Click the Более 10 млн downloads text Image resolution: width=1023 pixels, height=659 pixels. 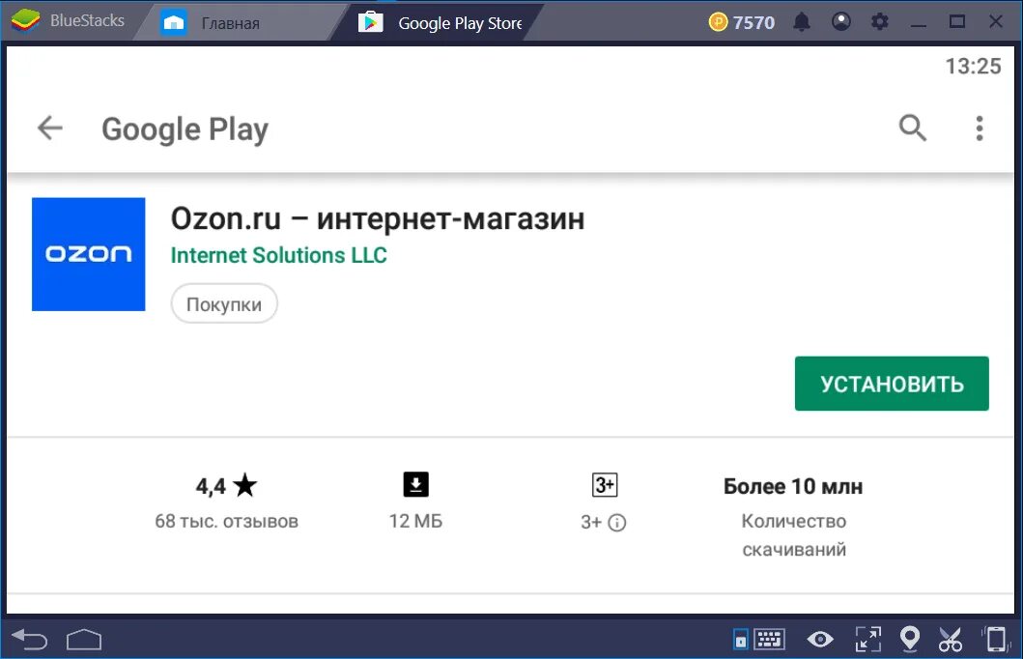tap(793, 486)
